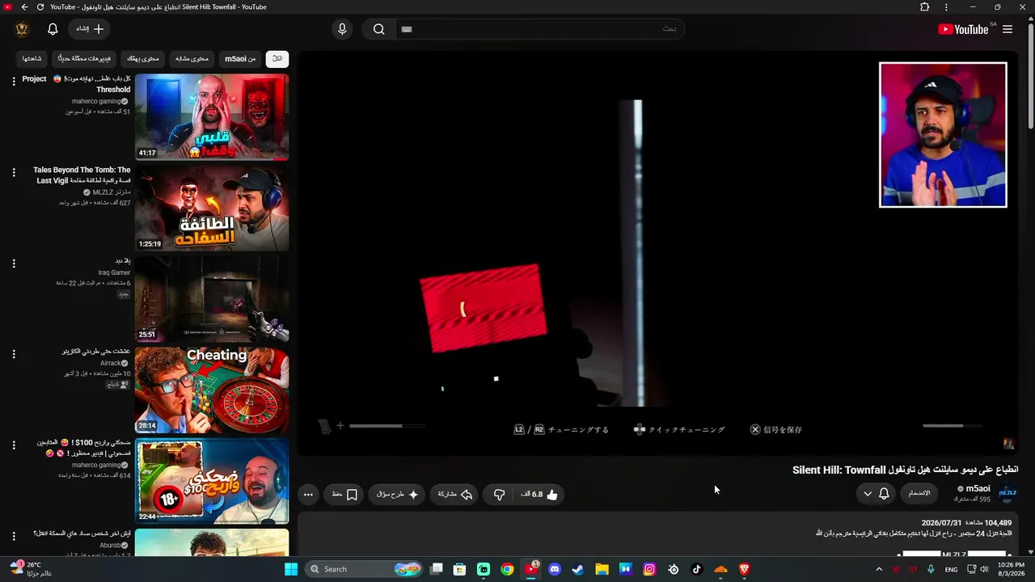Like the video with 6.8K likes
The height and width of the screenshot is (582, 1035).
click(x=539, y=494)
